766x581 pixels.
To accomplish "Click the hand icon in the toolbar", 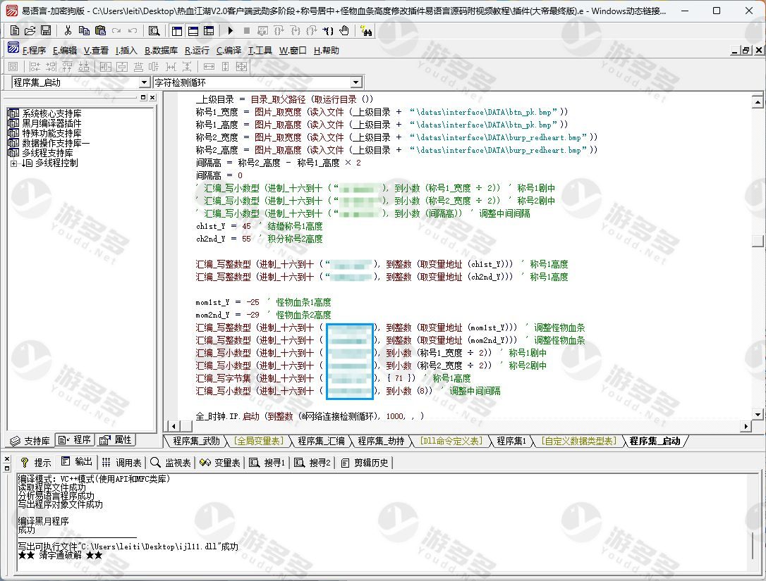I will click(x=344, y=30).
